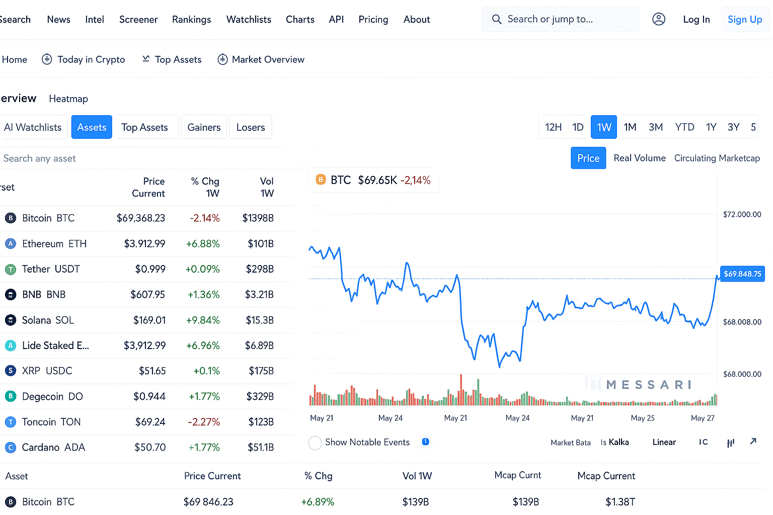Image resolution: width=773 pixels, height=515 pixels.
Task: Click the notable events count badge
Action: tap(425, 442)
